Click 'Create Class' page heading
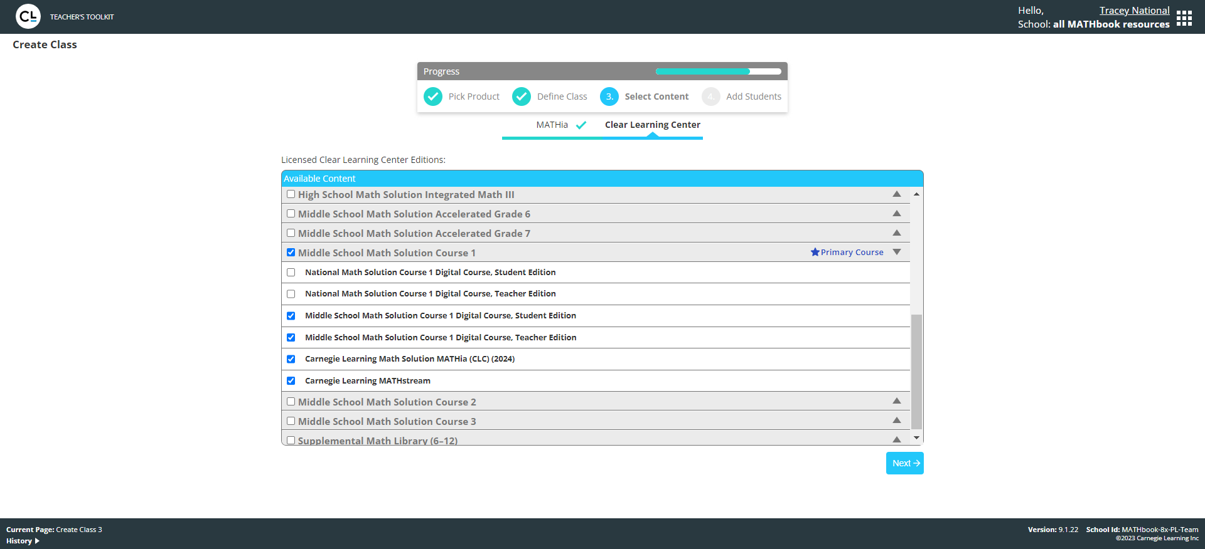The width and height of the screenshot is (1205, 549). tap(45, 44)
